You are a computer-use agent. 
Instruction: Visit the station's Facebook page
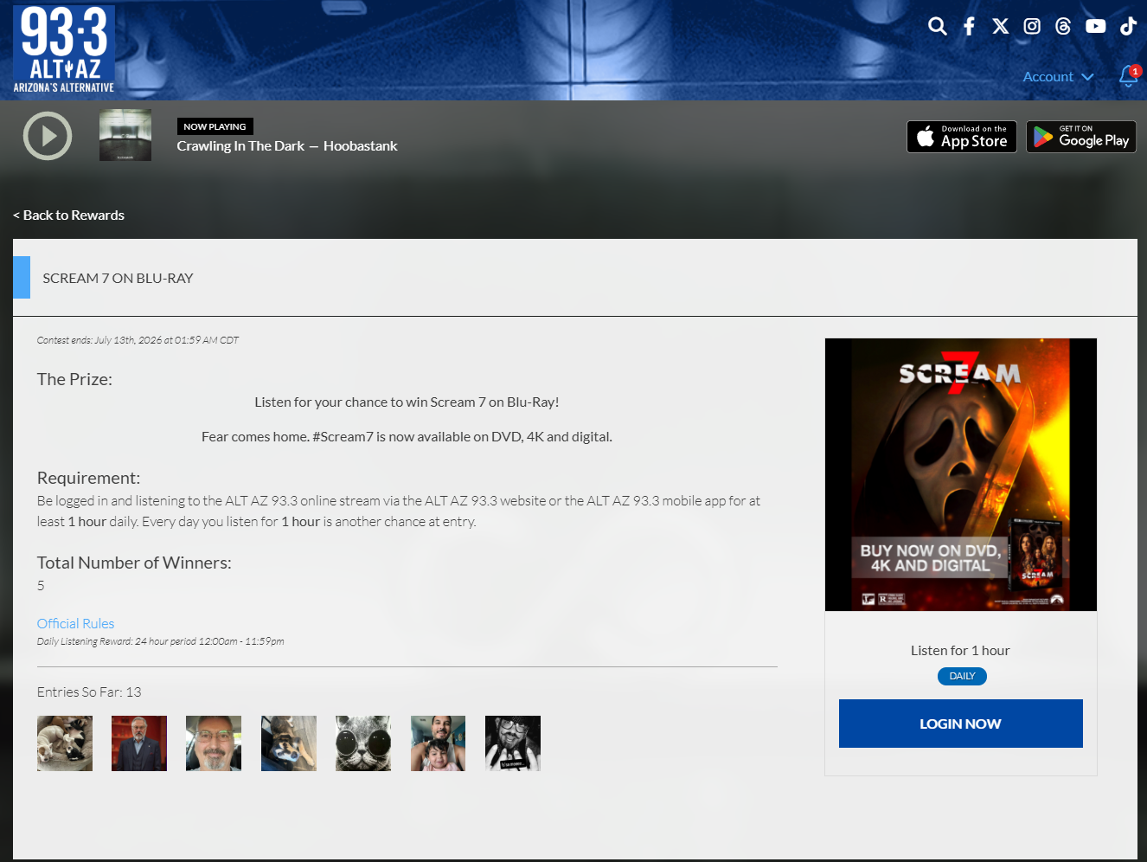969,26
